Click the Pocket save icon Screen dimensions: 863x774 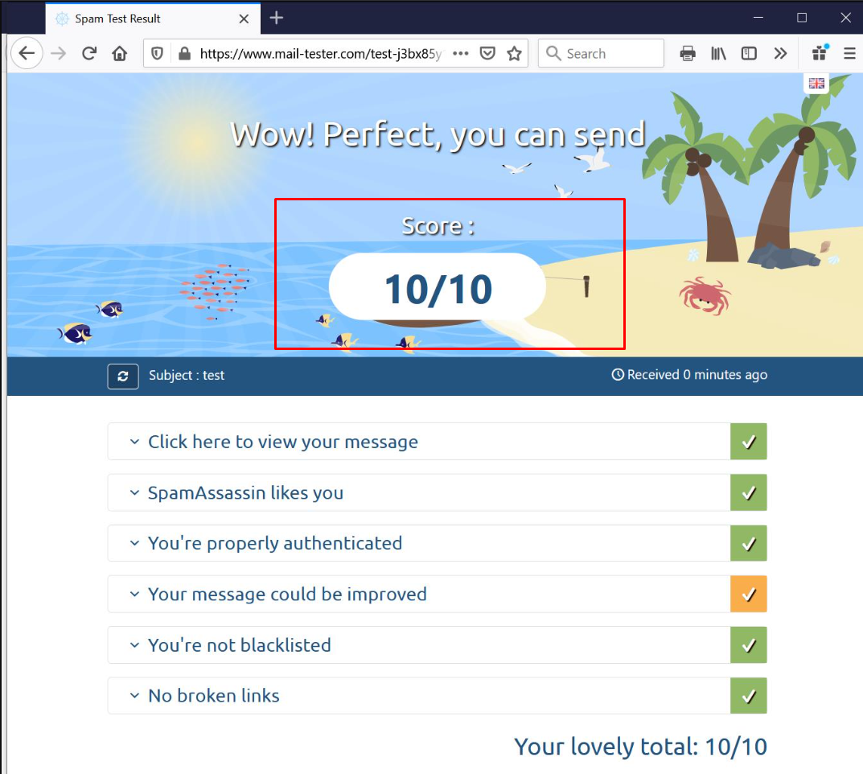pos(487,54)
